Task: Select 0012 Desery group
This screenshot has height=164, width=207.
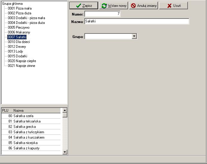Action: tap(17, 47)
